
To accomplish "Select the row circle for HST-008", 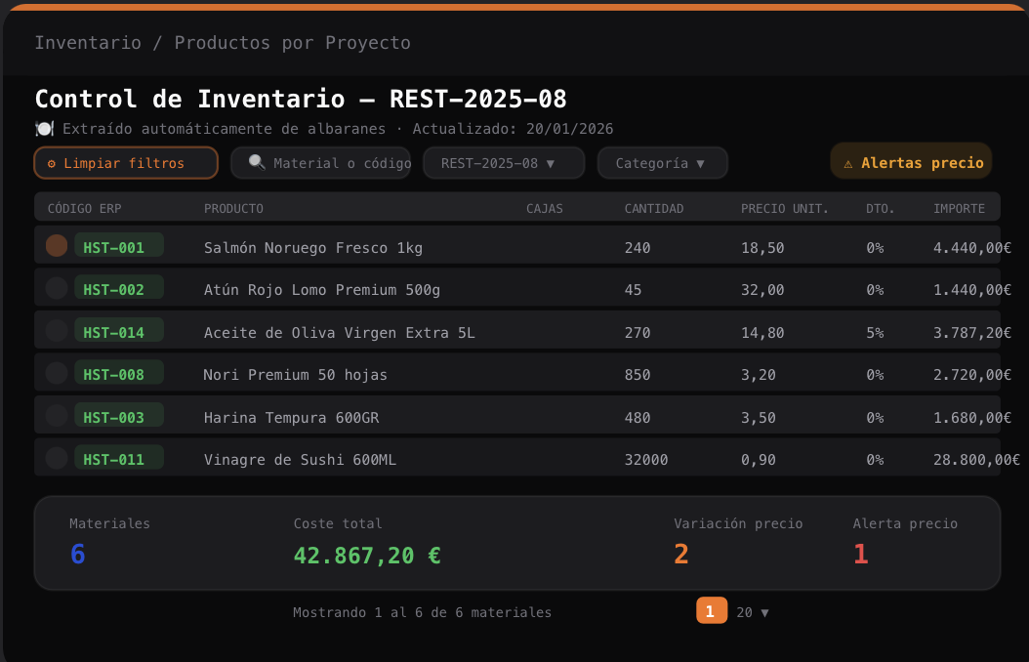I will pyautogui.click(x=57, y=373).
